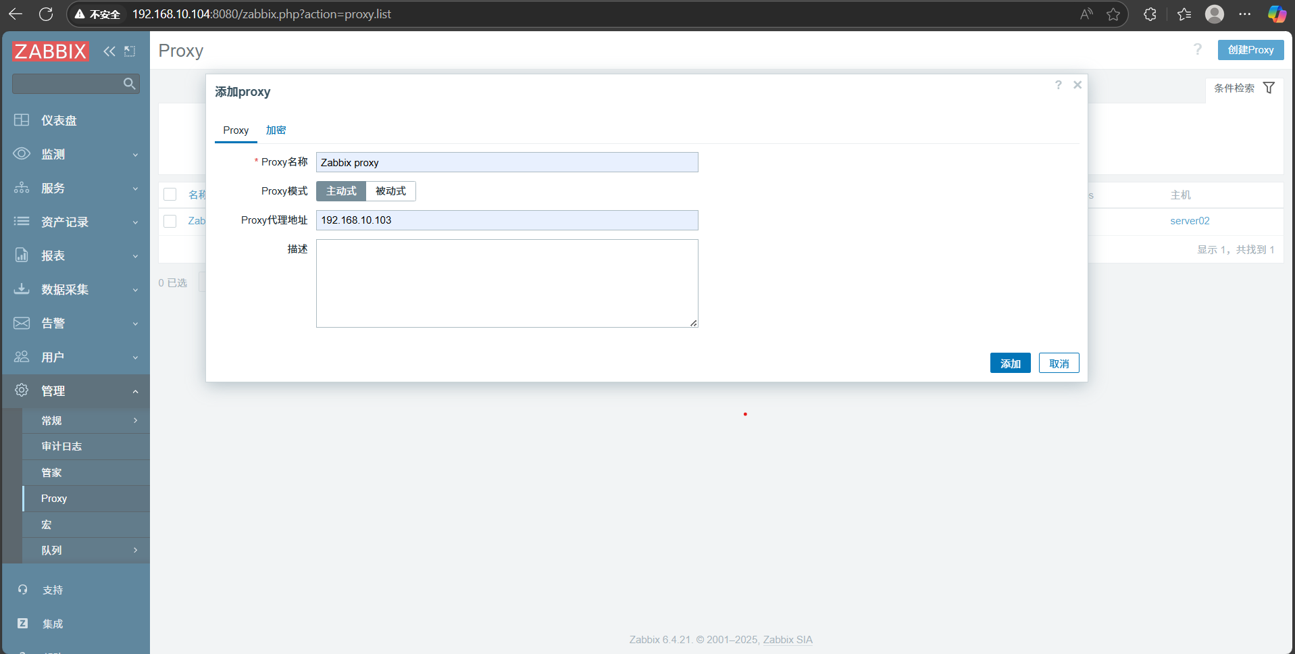Click the 创建Proxy button
The image size is (1295, 654).
coord(1250,50)
